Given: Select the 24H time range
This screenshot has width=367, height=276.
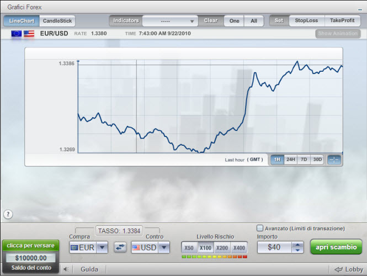Looking at the screenshot, I should (290, 160).
